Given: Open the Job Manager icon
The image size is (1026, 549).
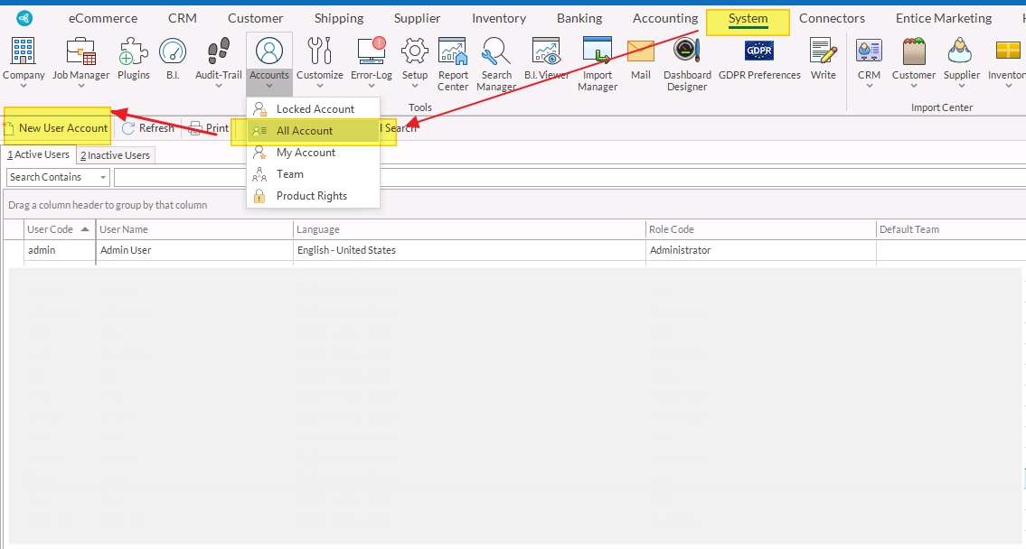Looking at the screenshot, I should [80, 54].
